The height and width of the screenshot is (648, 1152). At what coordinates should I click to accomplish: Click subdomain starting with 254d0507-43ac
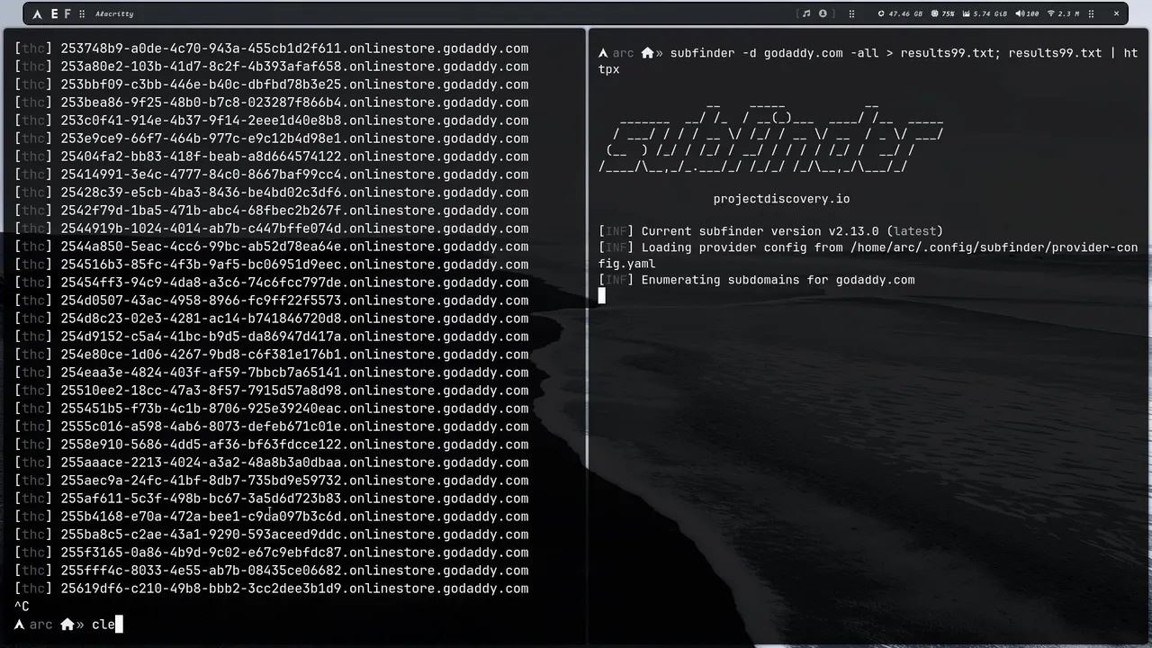(x=294, y=301)
